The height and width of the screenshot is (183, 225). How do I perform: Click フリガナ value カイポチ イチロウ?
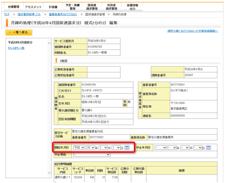coord(92,91)
